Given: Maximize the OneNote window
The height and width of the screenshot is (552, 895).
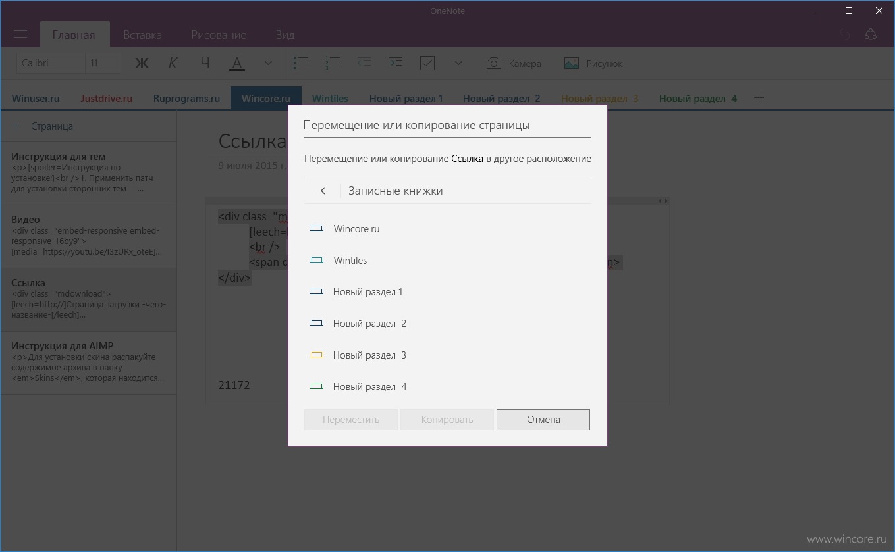Looking at the screenshot, I should (849, 11).
